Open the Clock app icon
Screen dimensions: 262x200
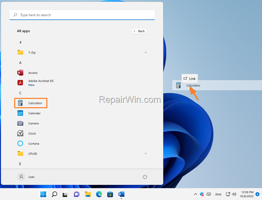coord(20,133)
